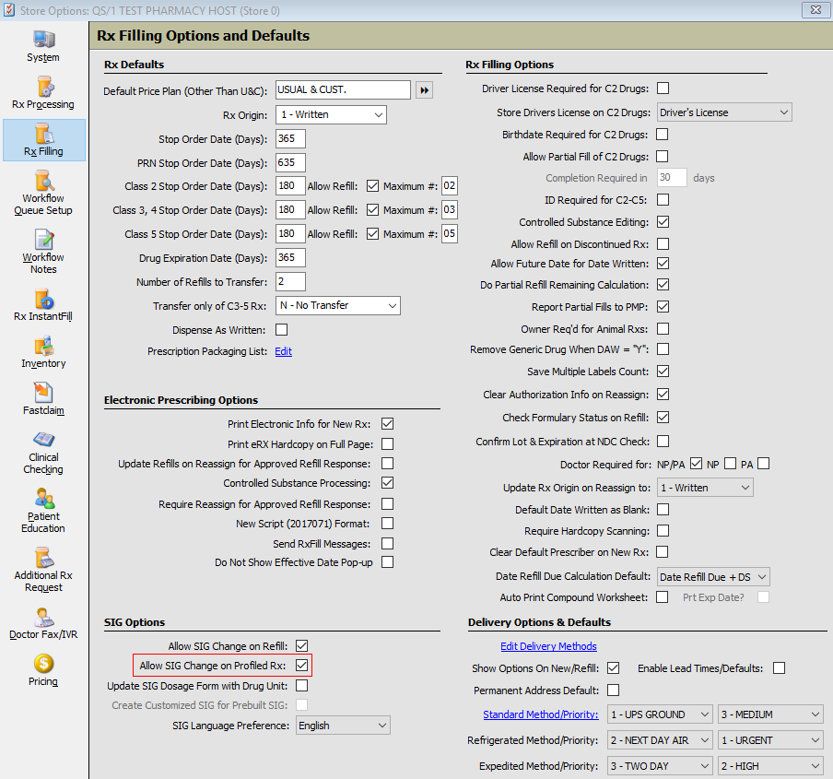Open Refrigerated Method NEXT DAY AIR dropdown
The image size is (833, 779).
(x=660, y=740)
